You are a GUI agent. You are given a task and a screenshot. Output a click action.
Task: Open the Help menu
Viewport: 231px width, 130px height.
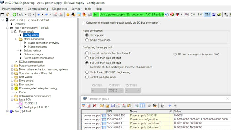[99, 9]
